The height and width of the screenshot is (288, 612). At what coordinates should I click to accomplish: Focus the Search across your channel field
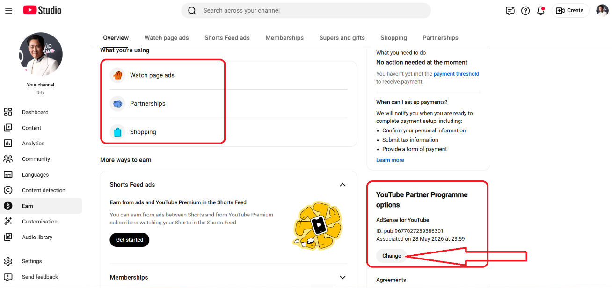click(306, 10)
